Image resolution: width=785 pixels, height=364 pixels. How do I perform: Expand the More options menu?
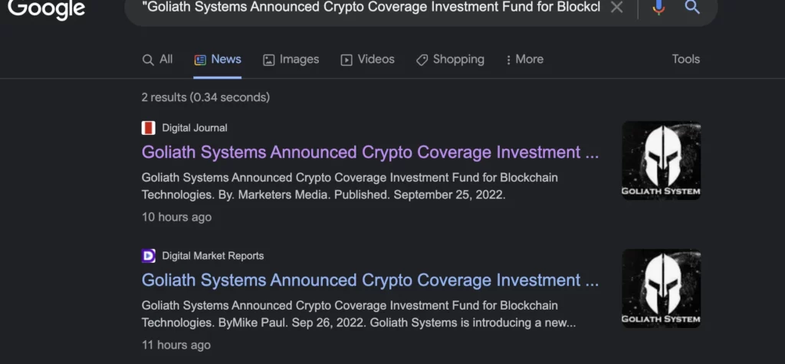point(524,60)
